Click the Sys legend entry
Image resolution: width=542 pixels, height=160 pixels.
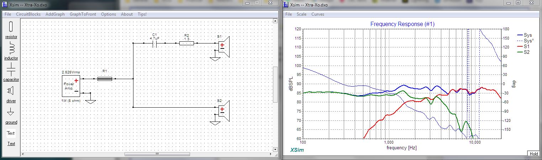click(x=525, y=36)
